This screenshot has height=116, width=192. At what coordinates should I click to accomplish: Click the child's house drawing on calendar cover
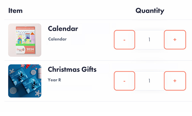tap(26, 37)
